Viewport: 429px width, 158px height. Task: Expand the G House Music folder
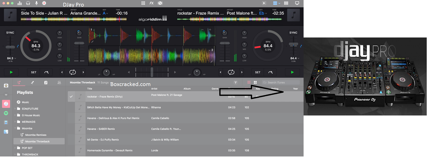coord(15,115)
